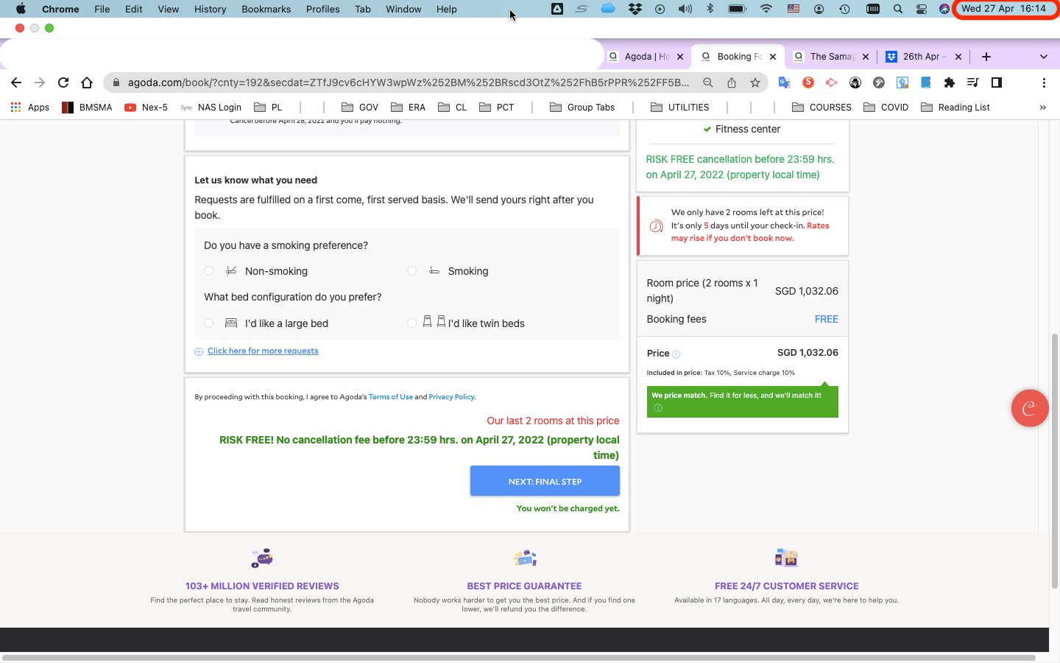
Task: Click the battery status icon
Action: click(x=737, y=10)
